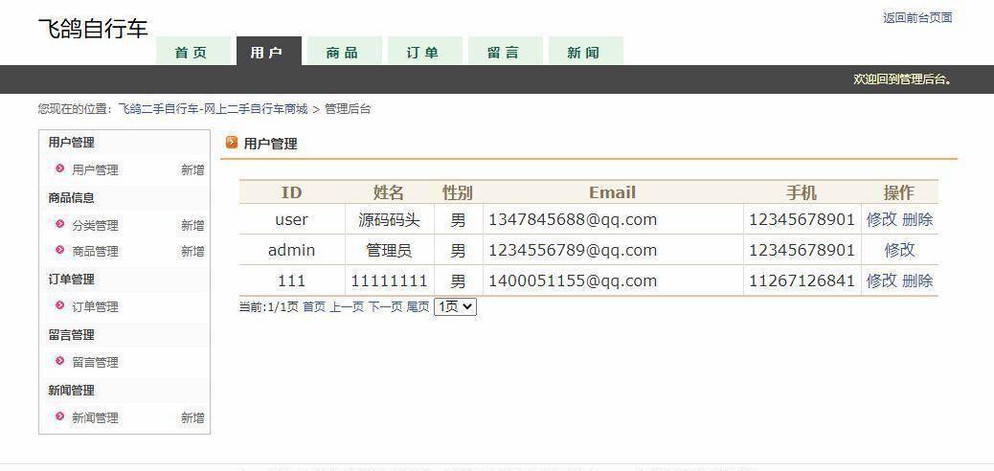Screen dimensions: 994x471
Task: Open 飞鸽二手自行车 breadcrumb link
Action: point(213,109)
